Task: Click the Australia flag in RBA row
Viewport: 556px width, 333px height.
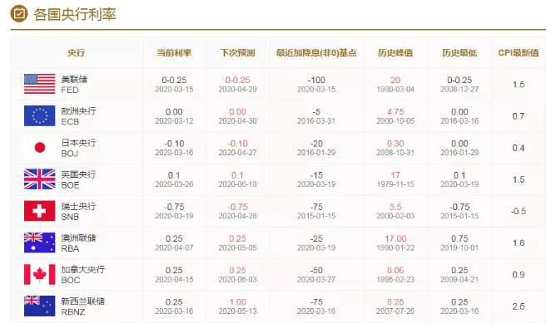Action: click(x=39, y=242)
